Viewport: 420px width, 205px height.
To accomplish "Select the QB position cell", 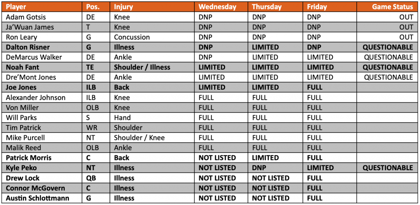I will [x=91, y=178].
